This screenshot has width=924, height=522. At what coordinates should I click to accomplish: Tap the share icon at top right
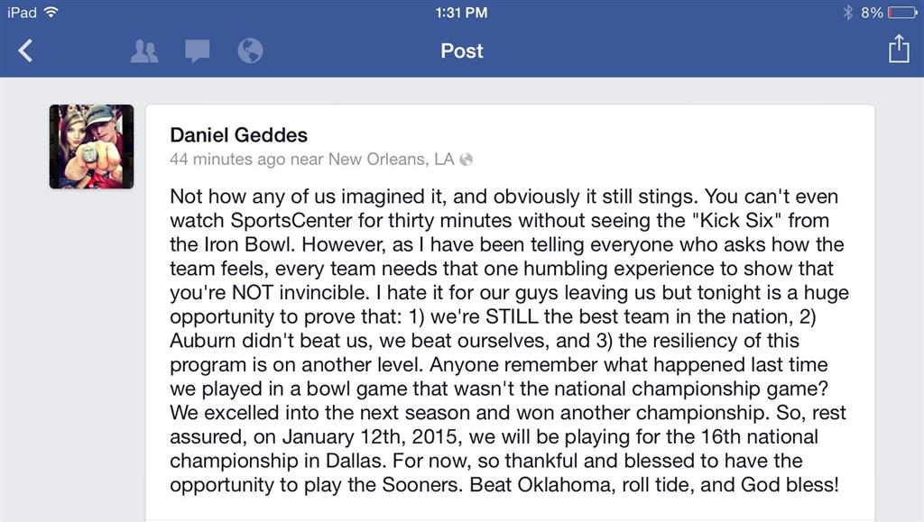pyautogui.click(x=899, y=50)
